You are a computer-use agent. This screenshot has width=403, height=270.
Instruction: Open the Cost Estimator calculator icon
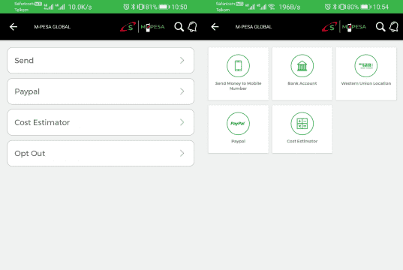click(x=302, y=124)
